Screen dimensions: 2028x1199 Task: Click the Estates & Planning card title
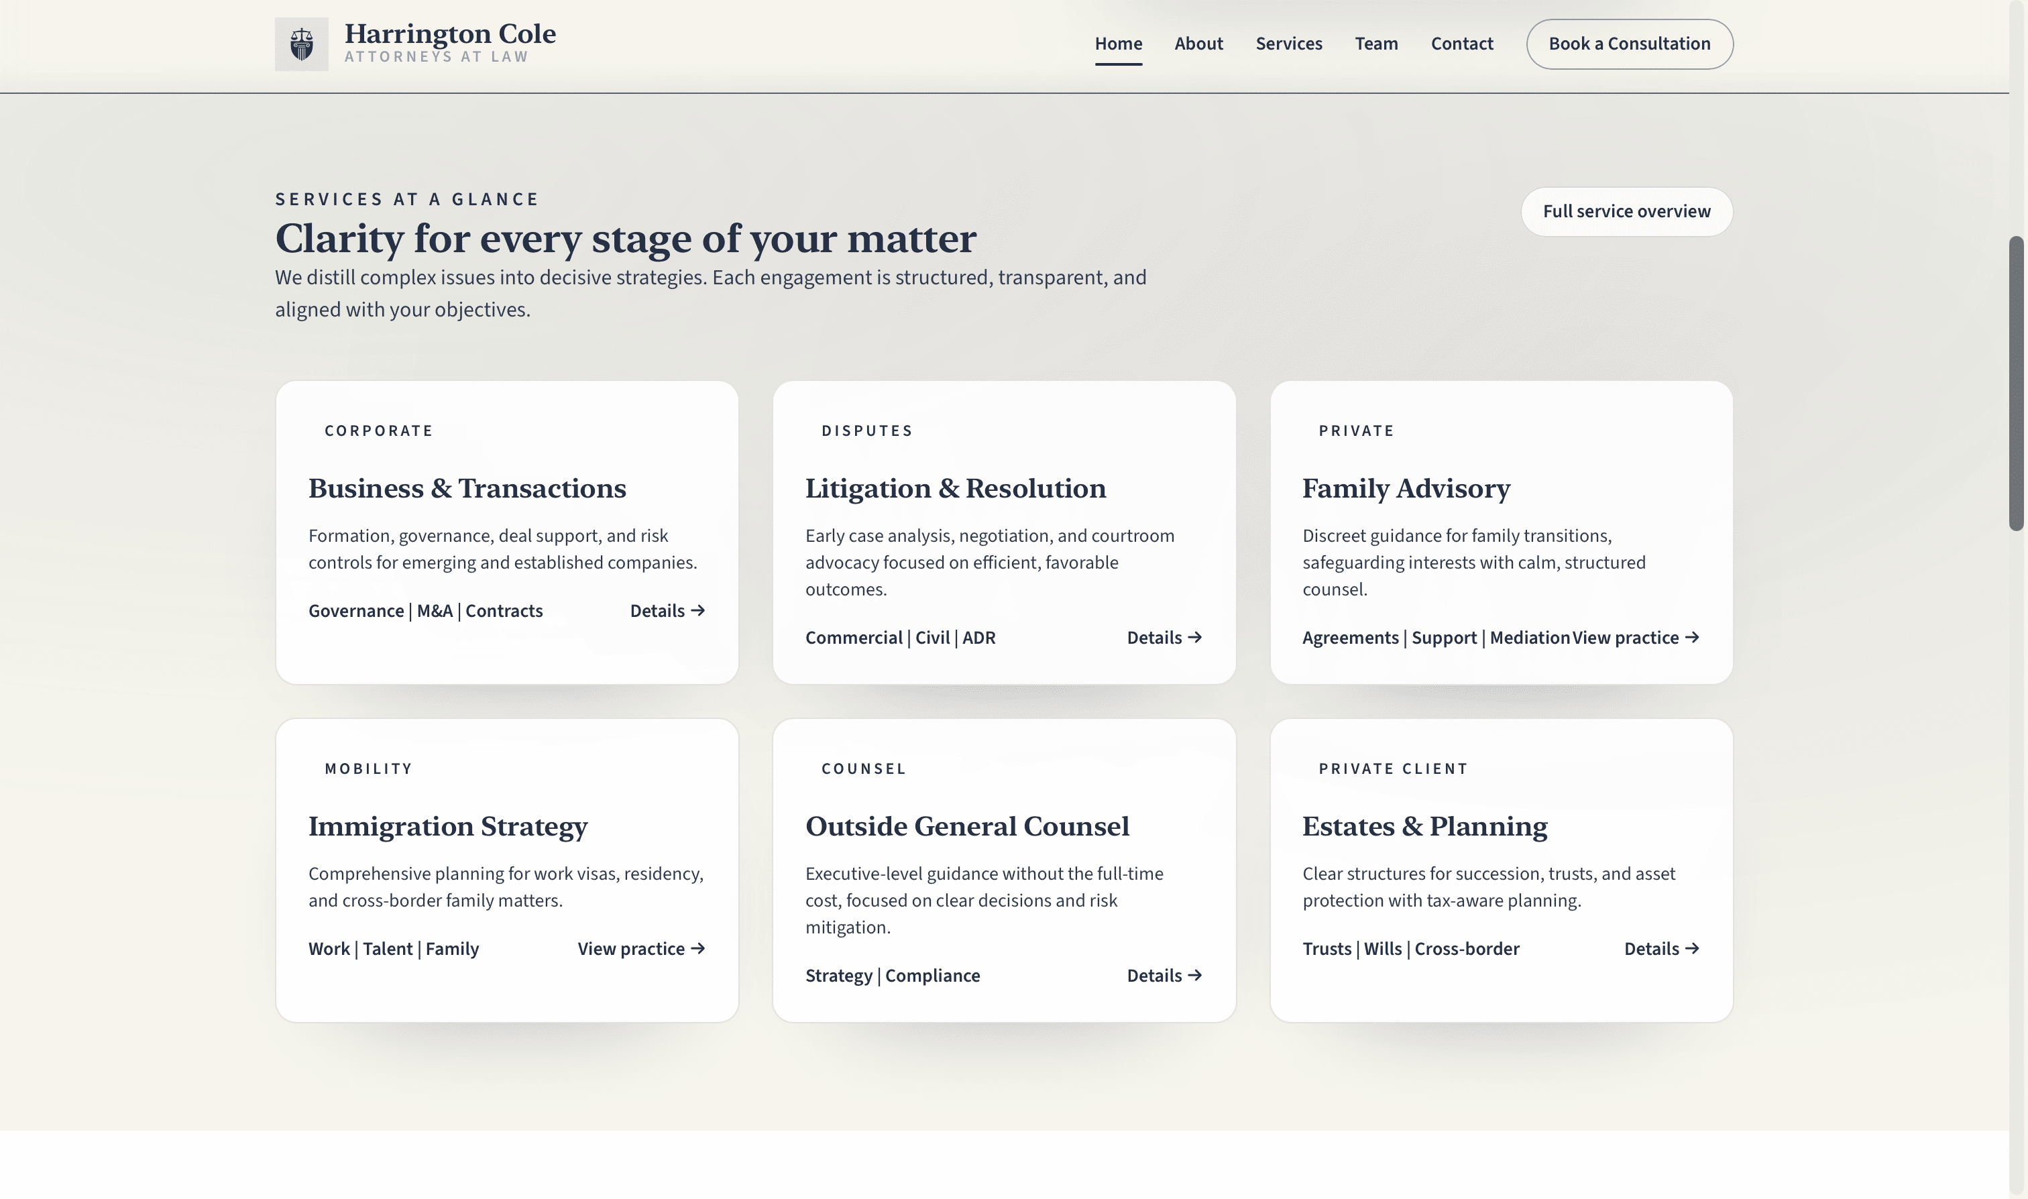click(1424, 825)
